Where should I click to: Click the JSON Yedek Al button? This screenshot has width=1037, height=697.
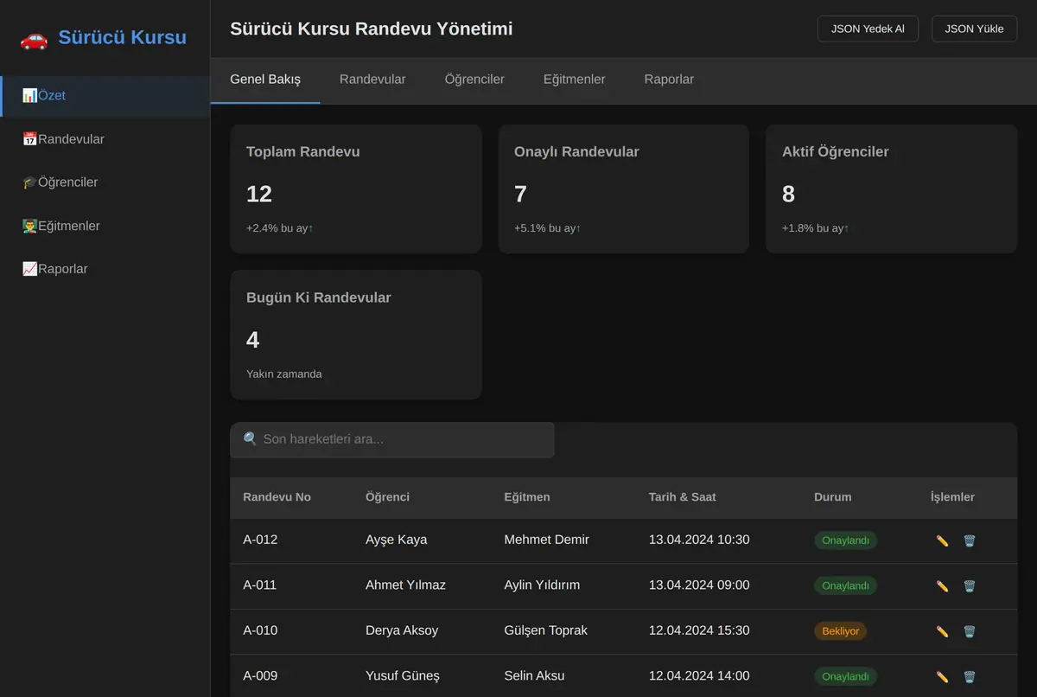[868, 29]
